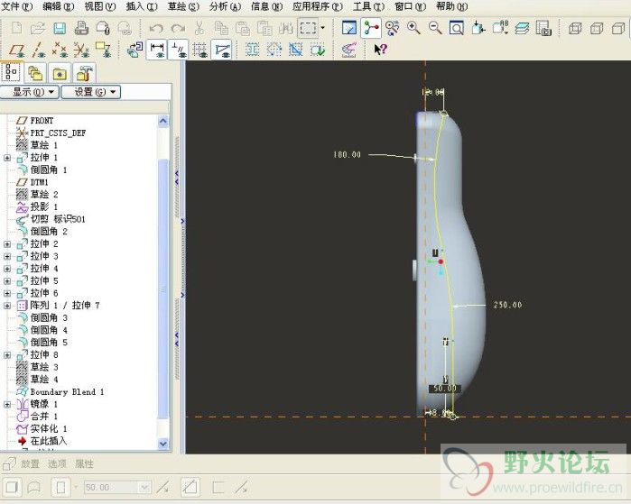Screen dimensions: 631x504
Task: Click the Copy icon
Action: coord(221,28)
